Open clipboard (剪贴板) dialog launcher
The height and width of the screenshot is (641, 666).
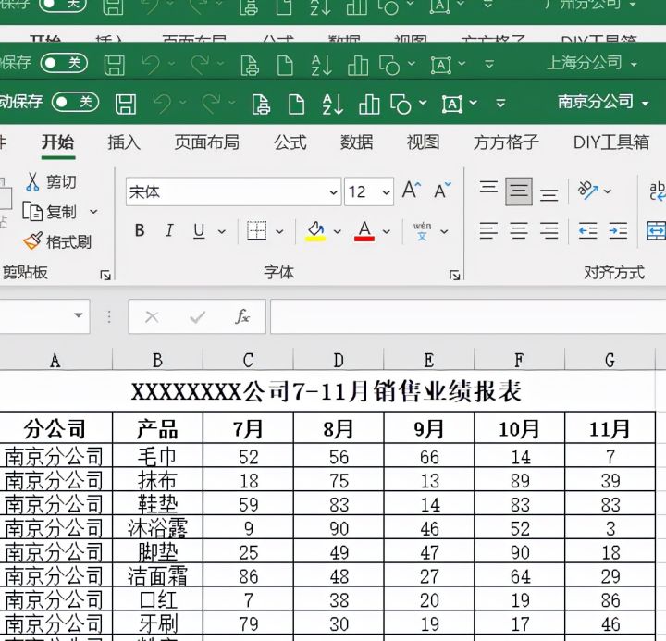coord(105,276)
